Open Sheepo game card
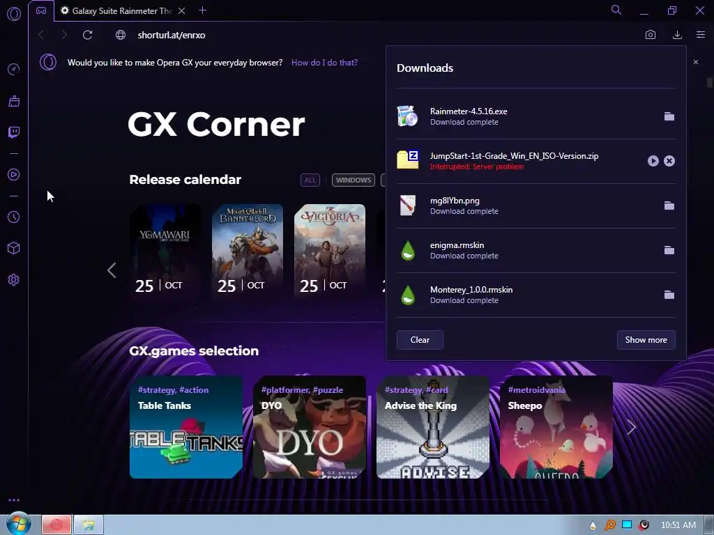 tap(556, 427)
